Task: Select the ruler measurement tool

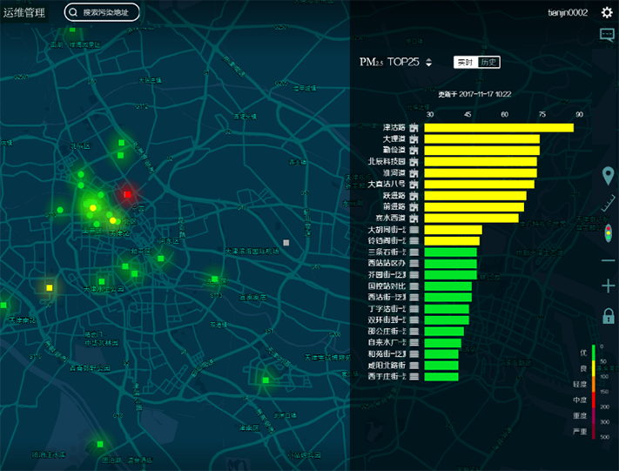Action: click(609, 205)
